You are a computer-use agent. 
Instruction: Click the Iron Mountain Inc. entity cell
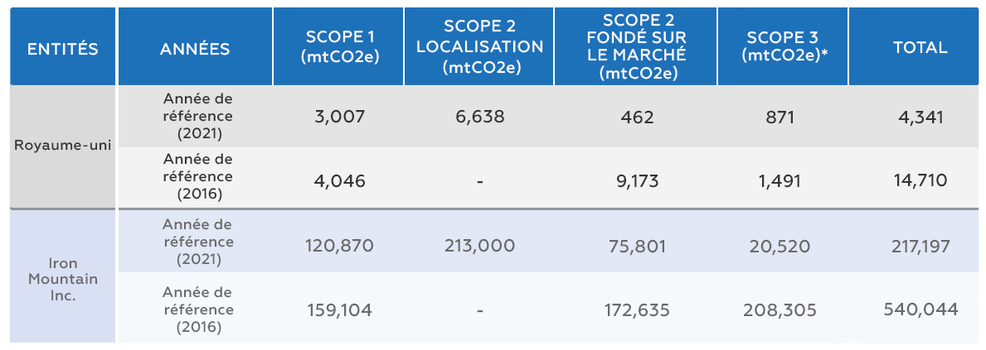pyautogui.click(x=62, y=279)
